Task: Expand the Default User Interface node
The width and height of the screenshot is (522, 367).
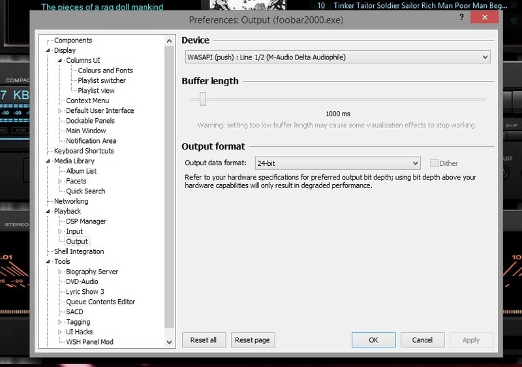Action: point(60,110)
